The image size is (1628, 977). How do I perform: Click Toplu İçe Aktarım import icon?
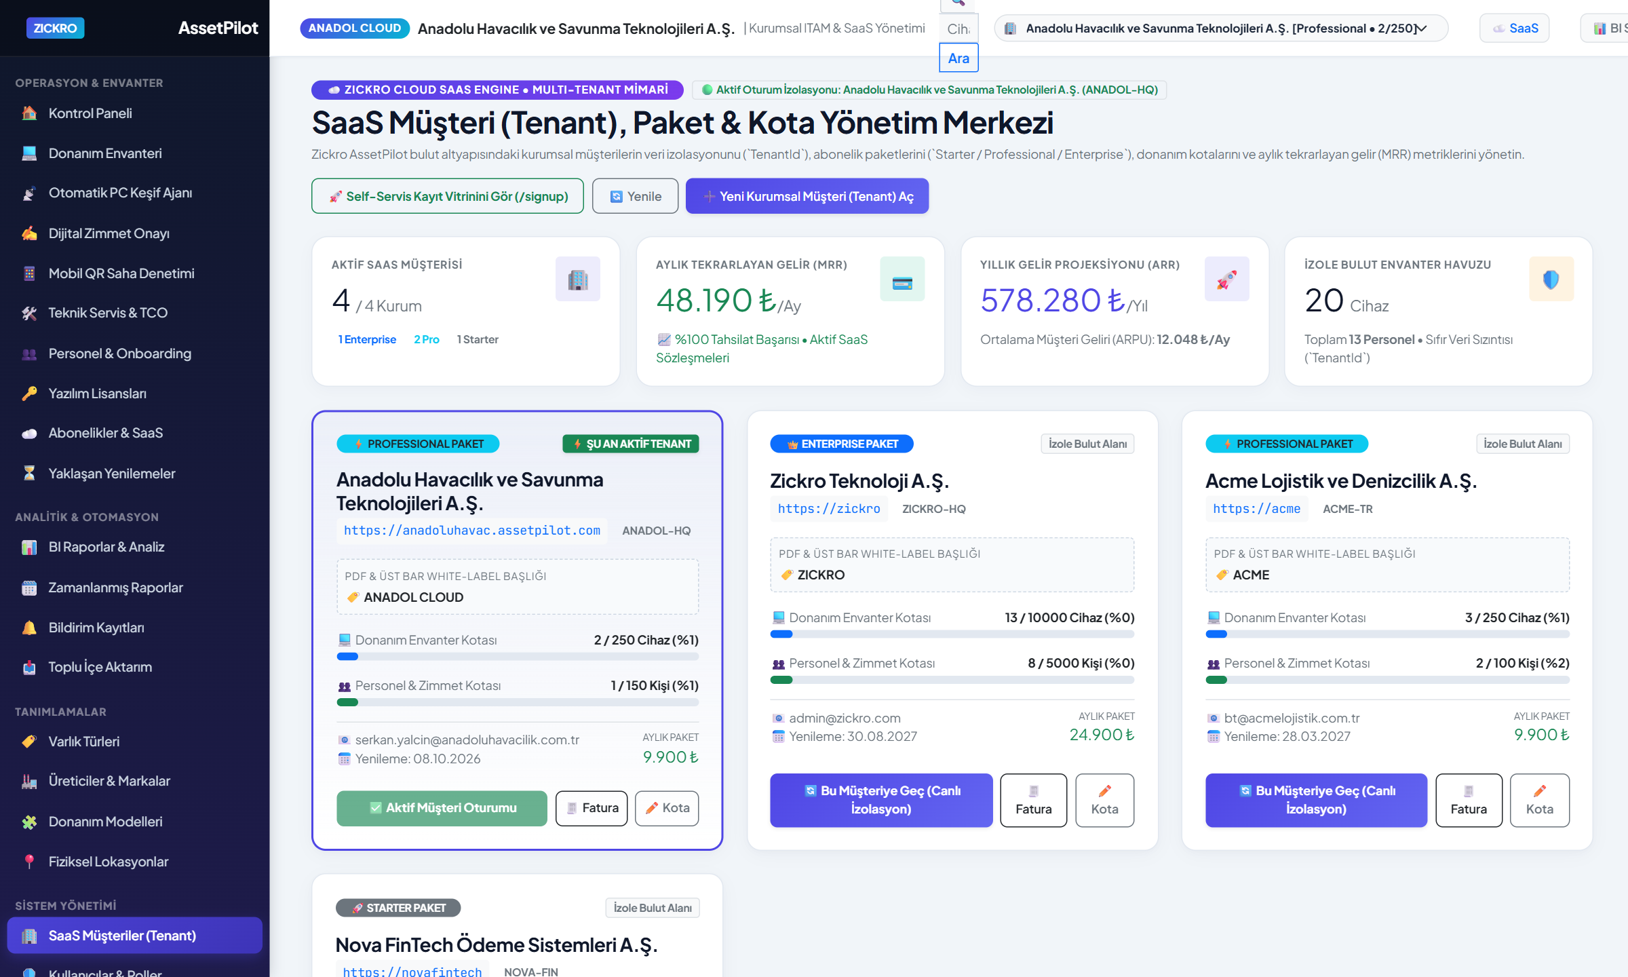29,668
